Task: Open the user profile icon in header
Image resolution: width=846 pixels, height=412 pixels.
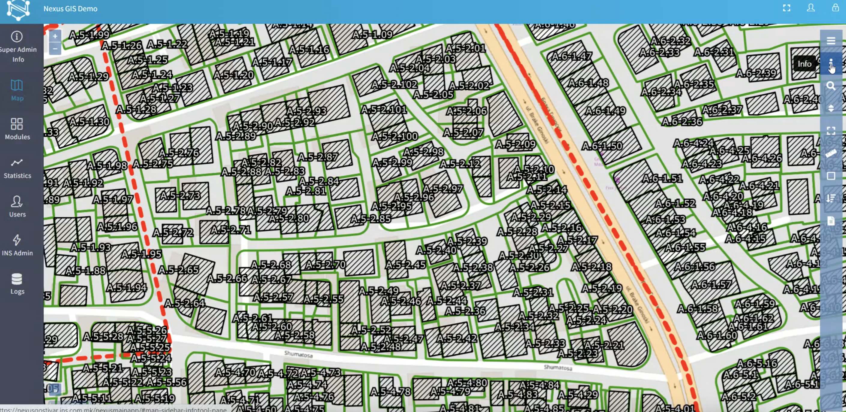Action: point(811,8)
